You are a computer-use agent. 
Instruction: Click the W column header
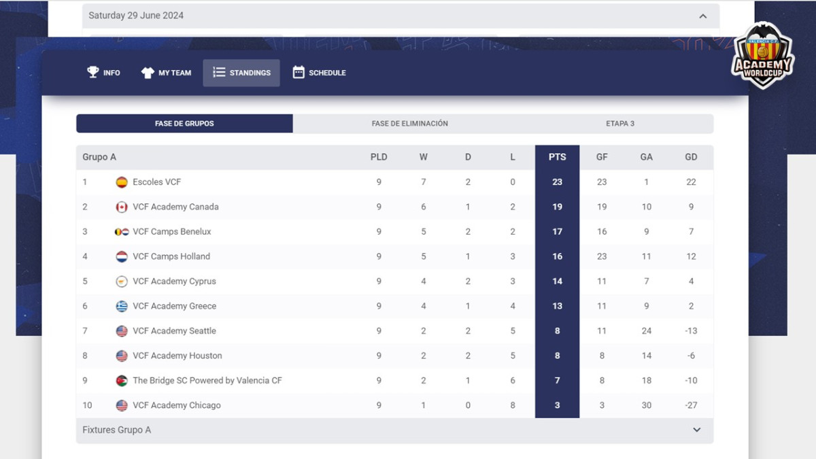coord(424,157)
